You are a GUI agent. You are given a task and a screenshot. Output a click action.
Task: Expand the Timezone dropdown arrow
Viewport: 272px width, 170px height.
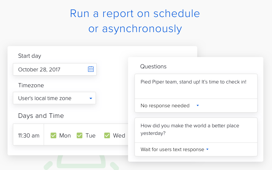(x=91, y=98)
